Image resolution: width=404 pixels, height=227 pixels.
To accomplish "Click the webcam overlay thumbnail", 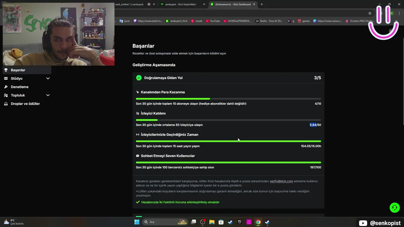I will [58, 35].
